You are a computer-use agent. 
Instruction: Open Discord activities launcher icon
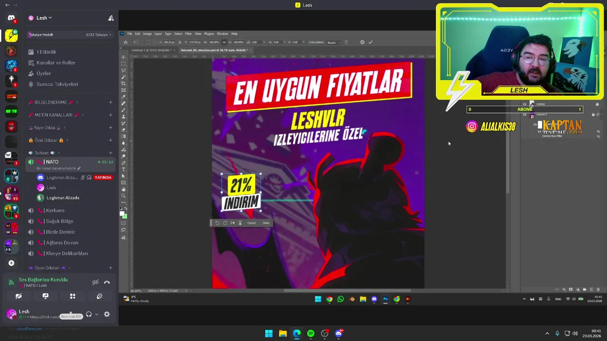pos(73,296)
